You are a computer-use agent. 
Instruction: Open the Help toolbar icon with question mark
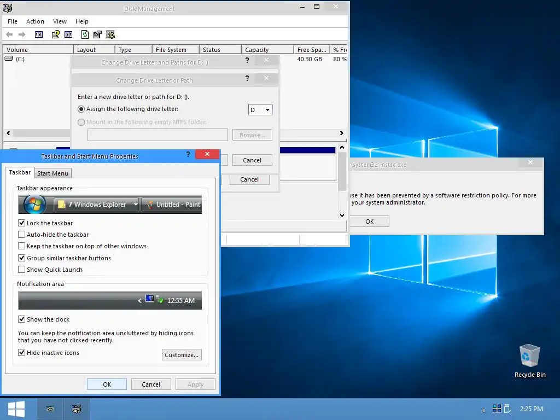[x=55, y=34]
